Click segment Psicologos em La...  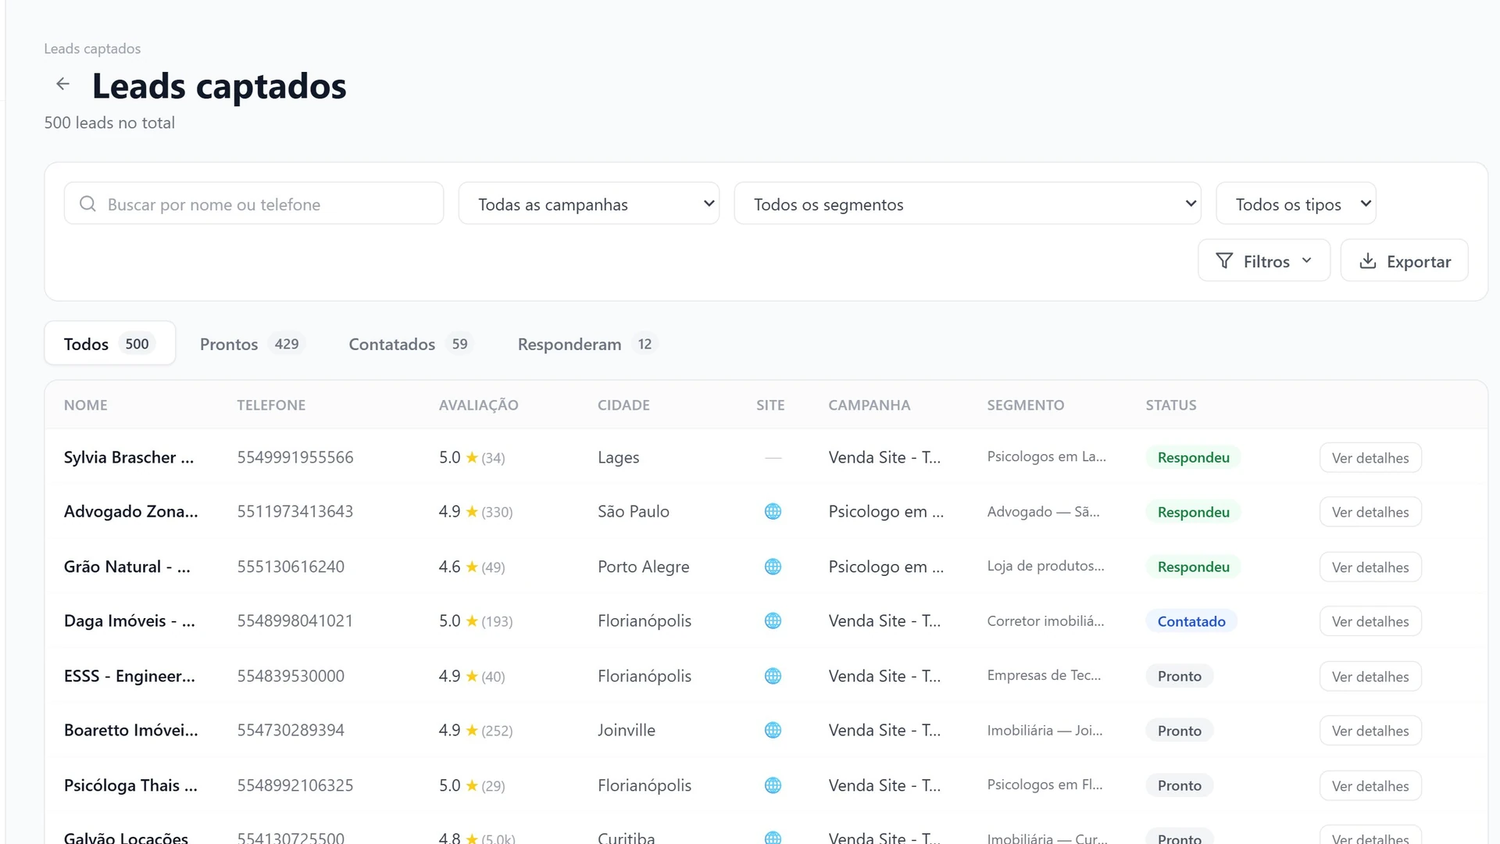pyautogui.click(x=1046, y=456)
